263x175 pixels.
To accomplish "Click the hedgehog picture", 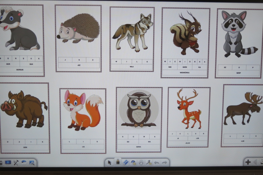I will coord(79,29).
